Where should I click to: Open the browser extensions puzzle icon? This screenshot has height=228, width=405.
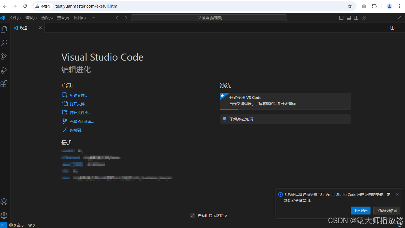[374, 6]
